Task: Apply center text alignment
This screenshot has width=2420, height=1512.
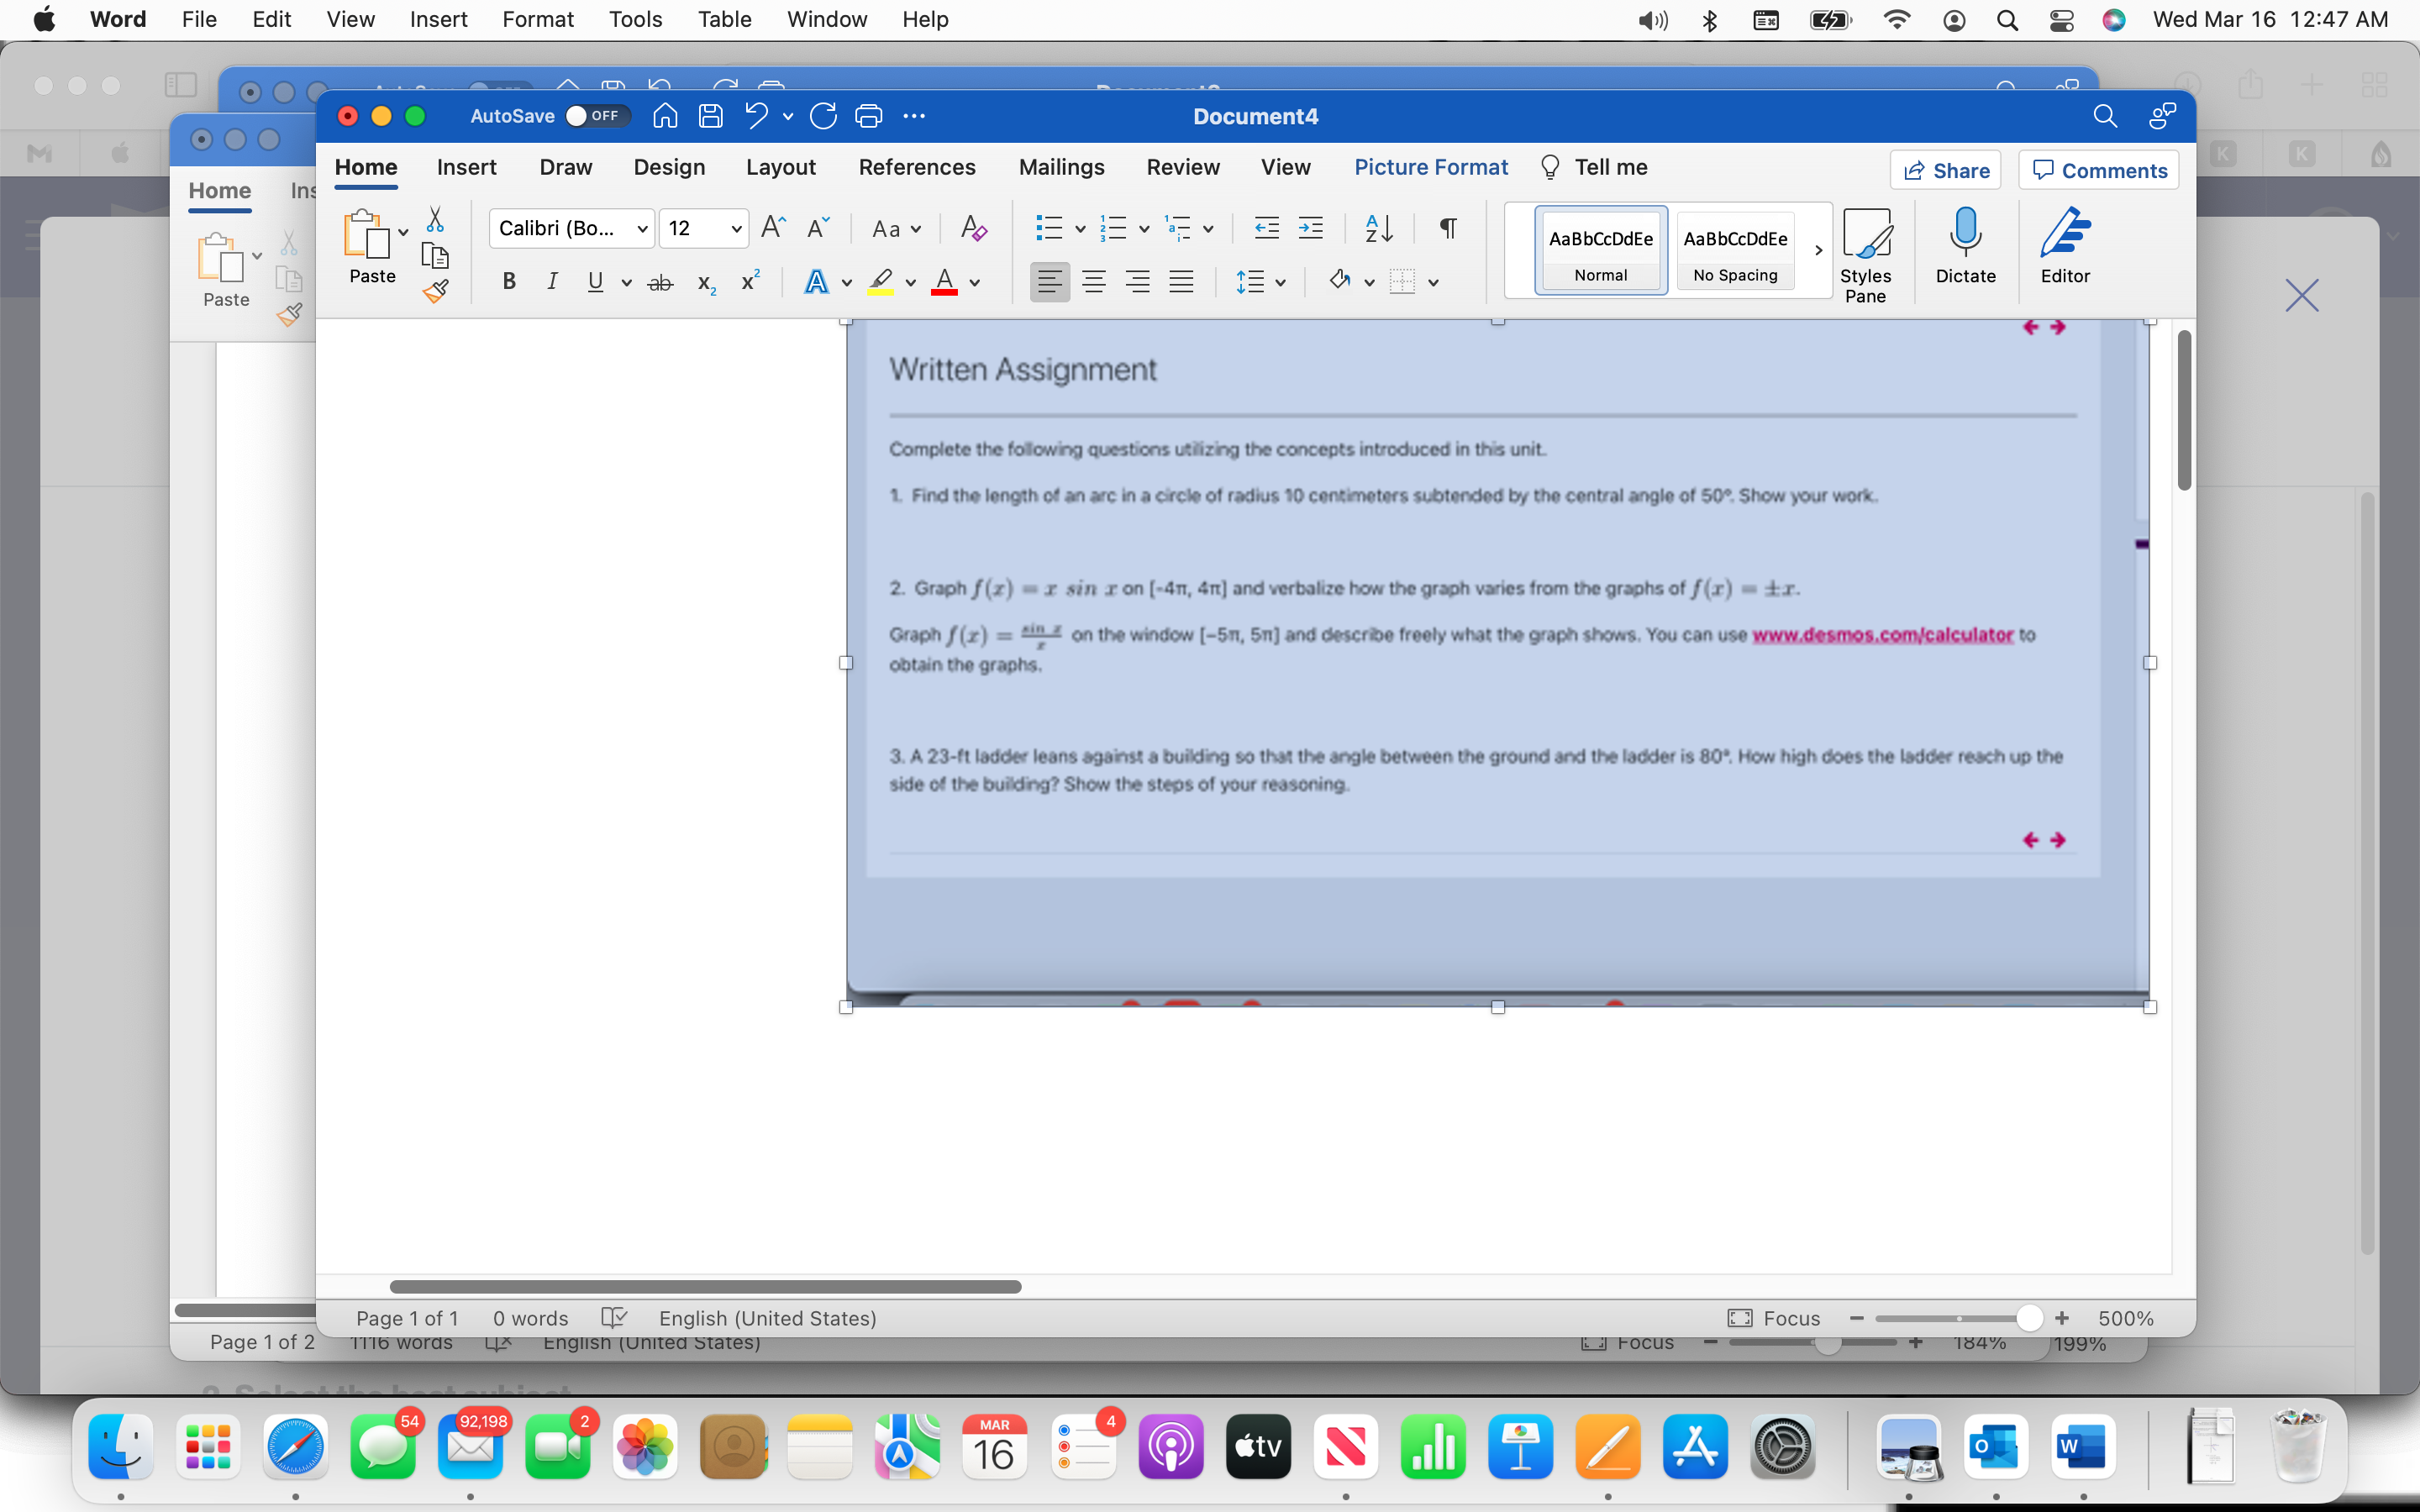Action: click(1093, 281)
